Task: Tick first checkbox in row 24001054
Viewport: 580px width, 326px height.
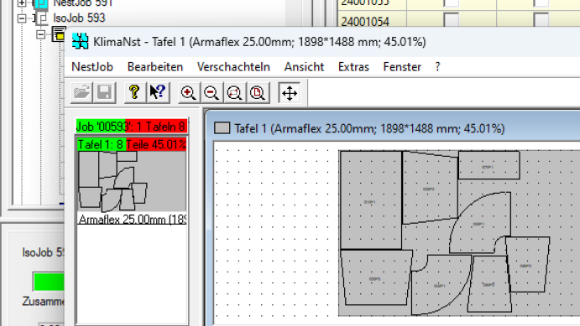Action: click(x=452, y=19)
